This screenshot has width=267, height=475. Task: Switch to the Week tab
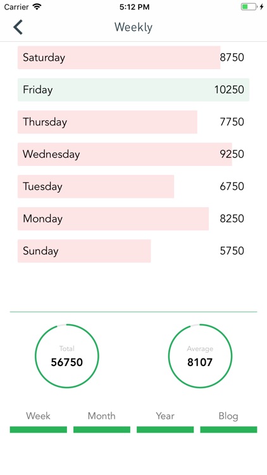point(39,421)
